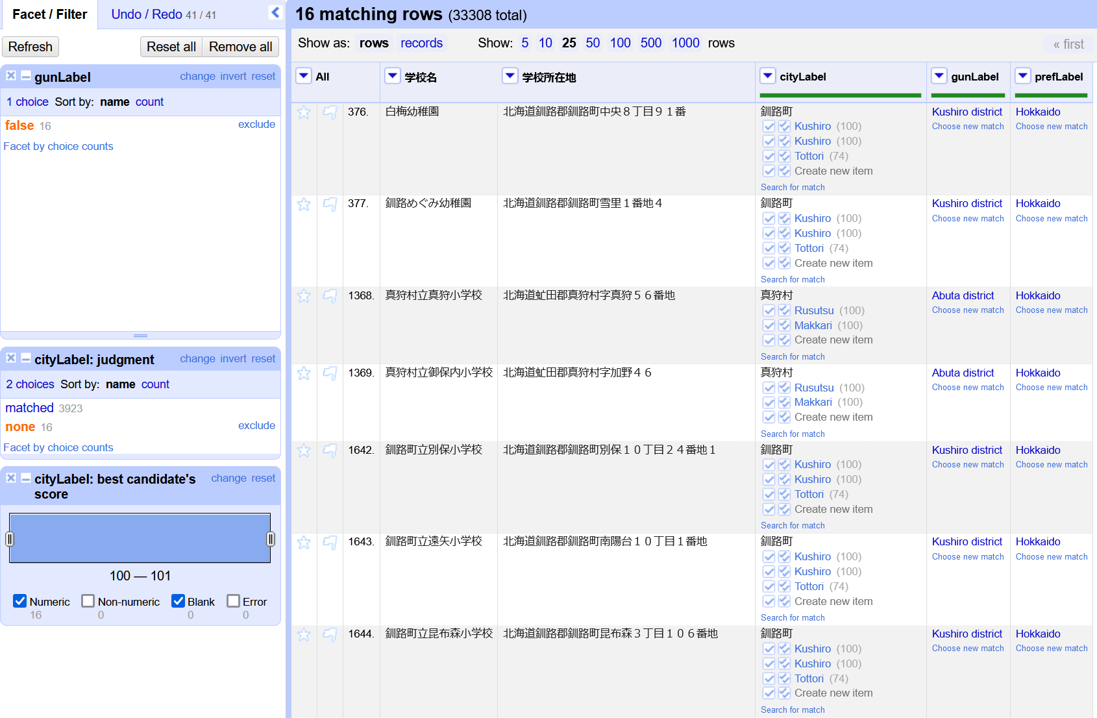Star row 1644
This screenshot has height=718, width=1097.
pos(304,635)
